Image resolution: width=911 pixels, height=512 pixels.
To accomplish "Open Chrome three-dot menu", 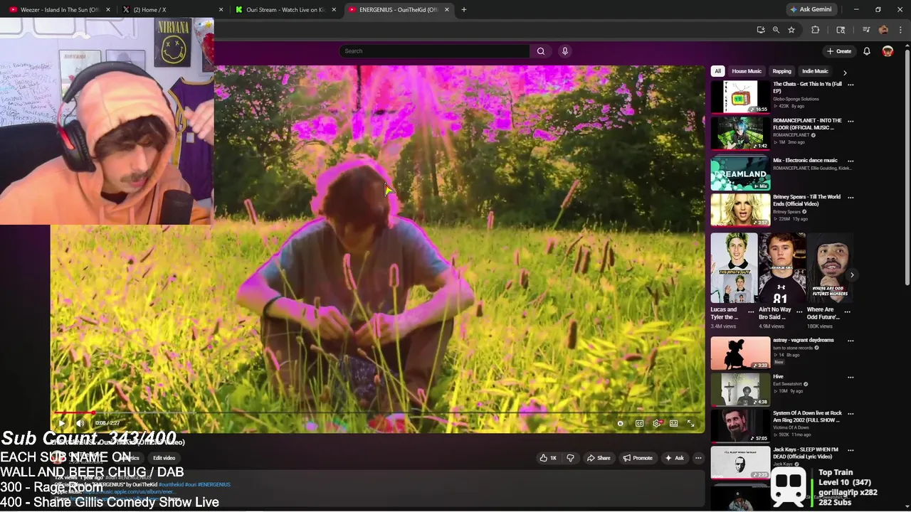I will (900, 30).
